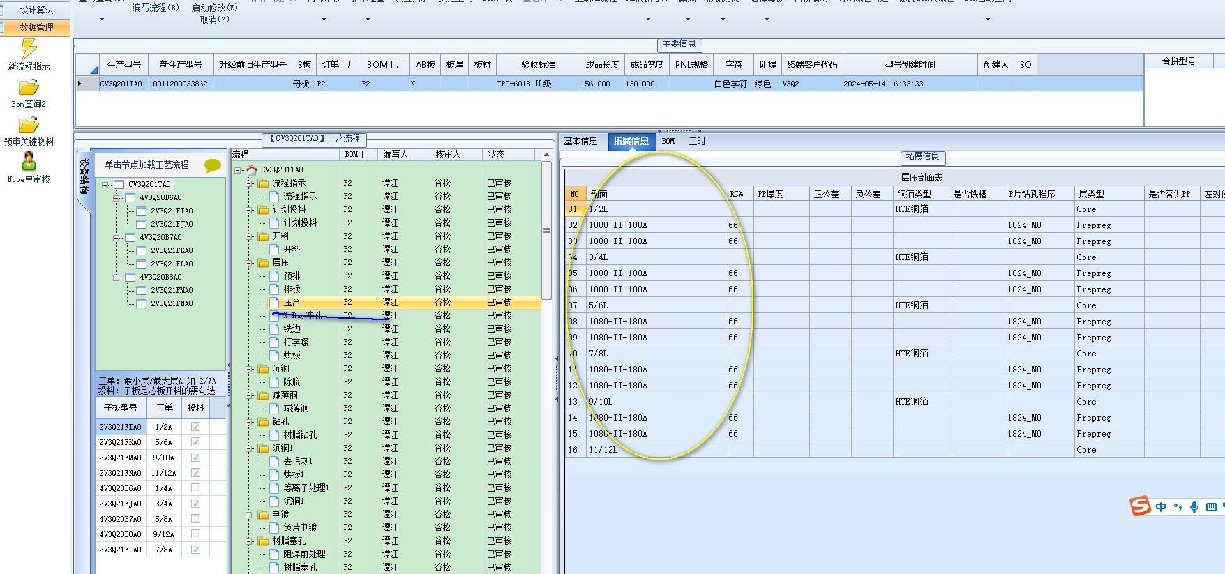Enable 投料 checkbox for 4V3Q20B7A0
Viewport: 1225px width, 574px height.
(196, 519)
